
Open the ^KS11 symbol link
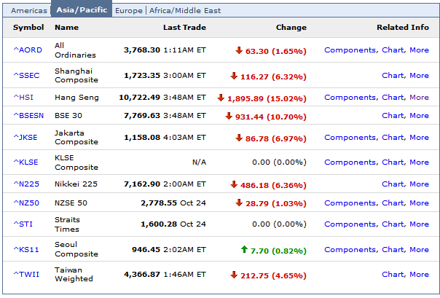click(26, 250)
